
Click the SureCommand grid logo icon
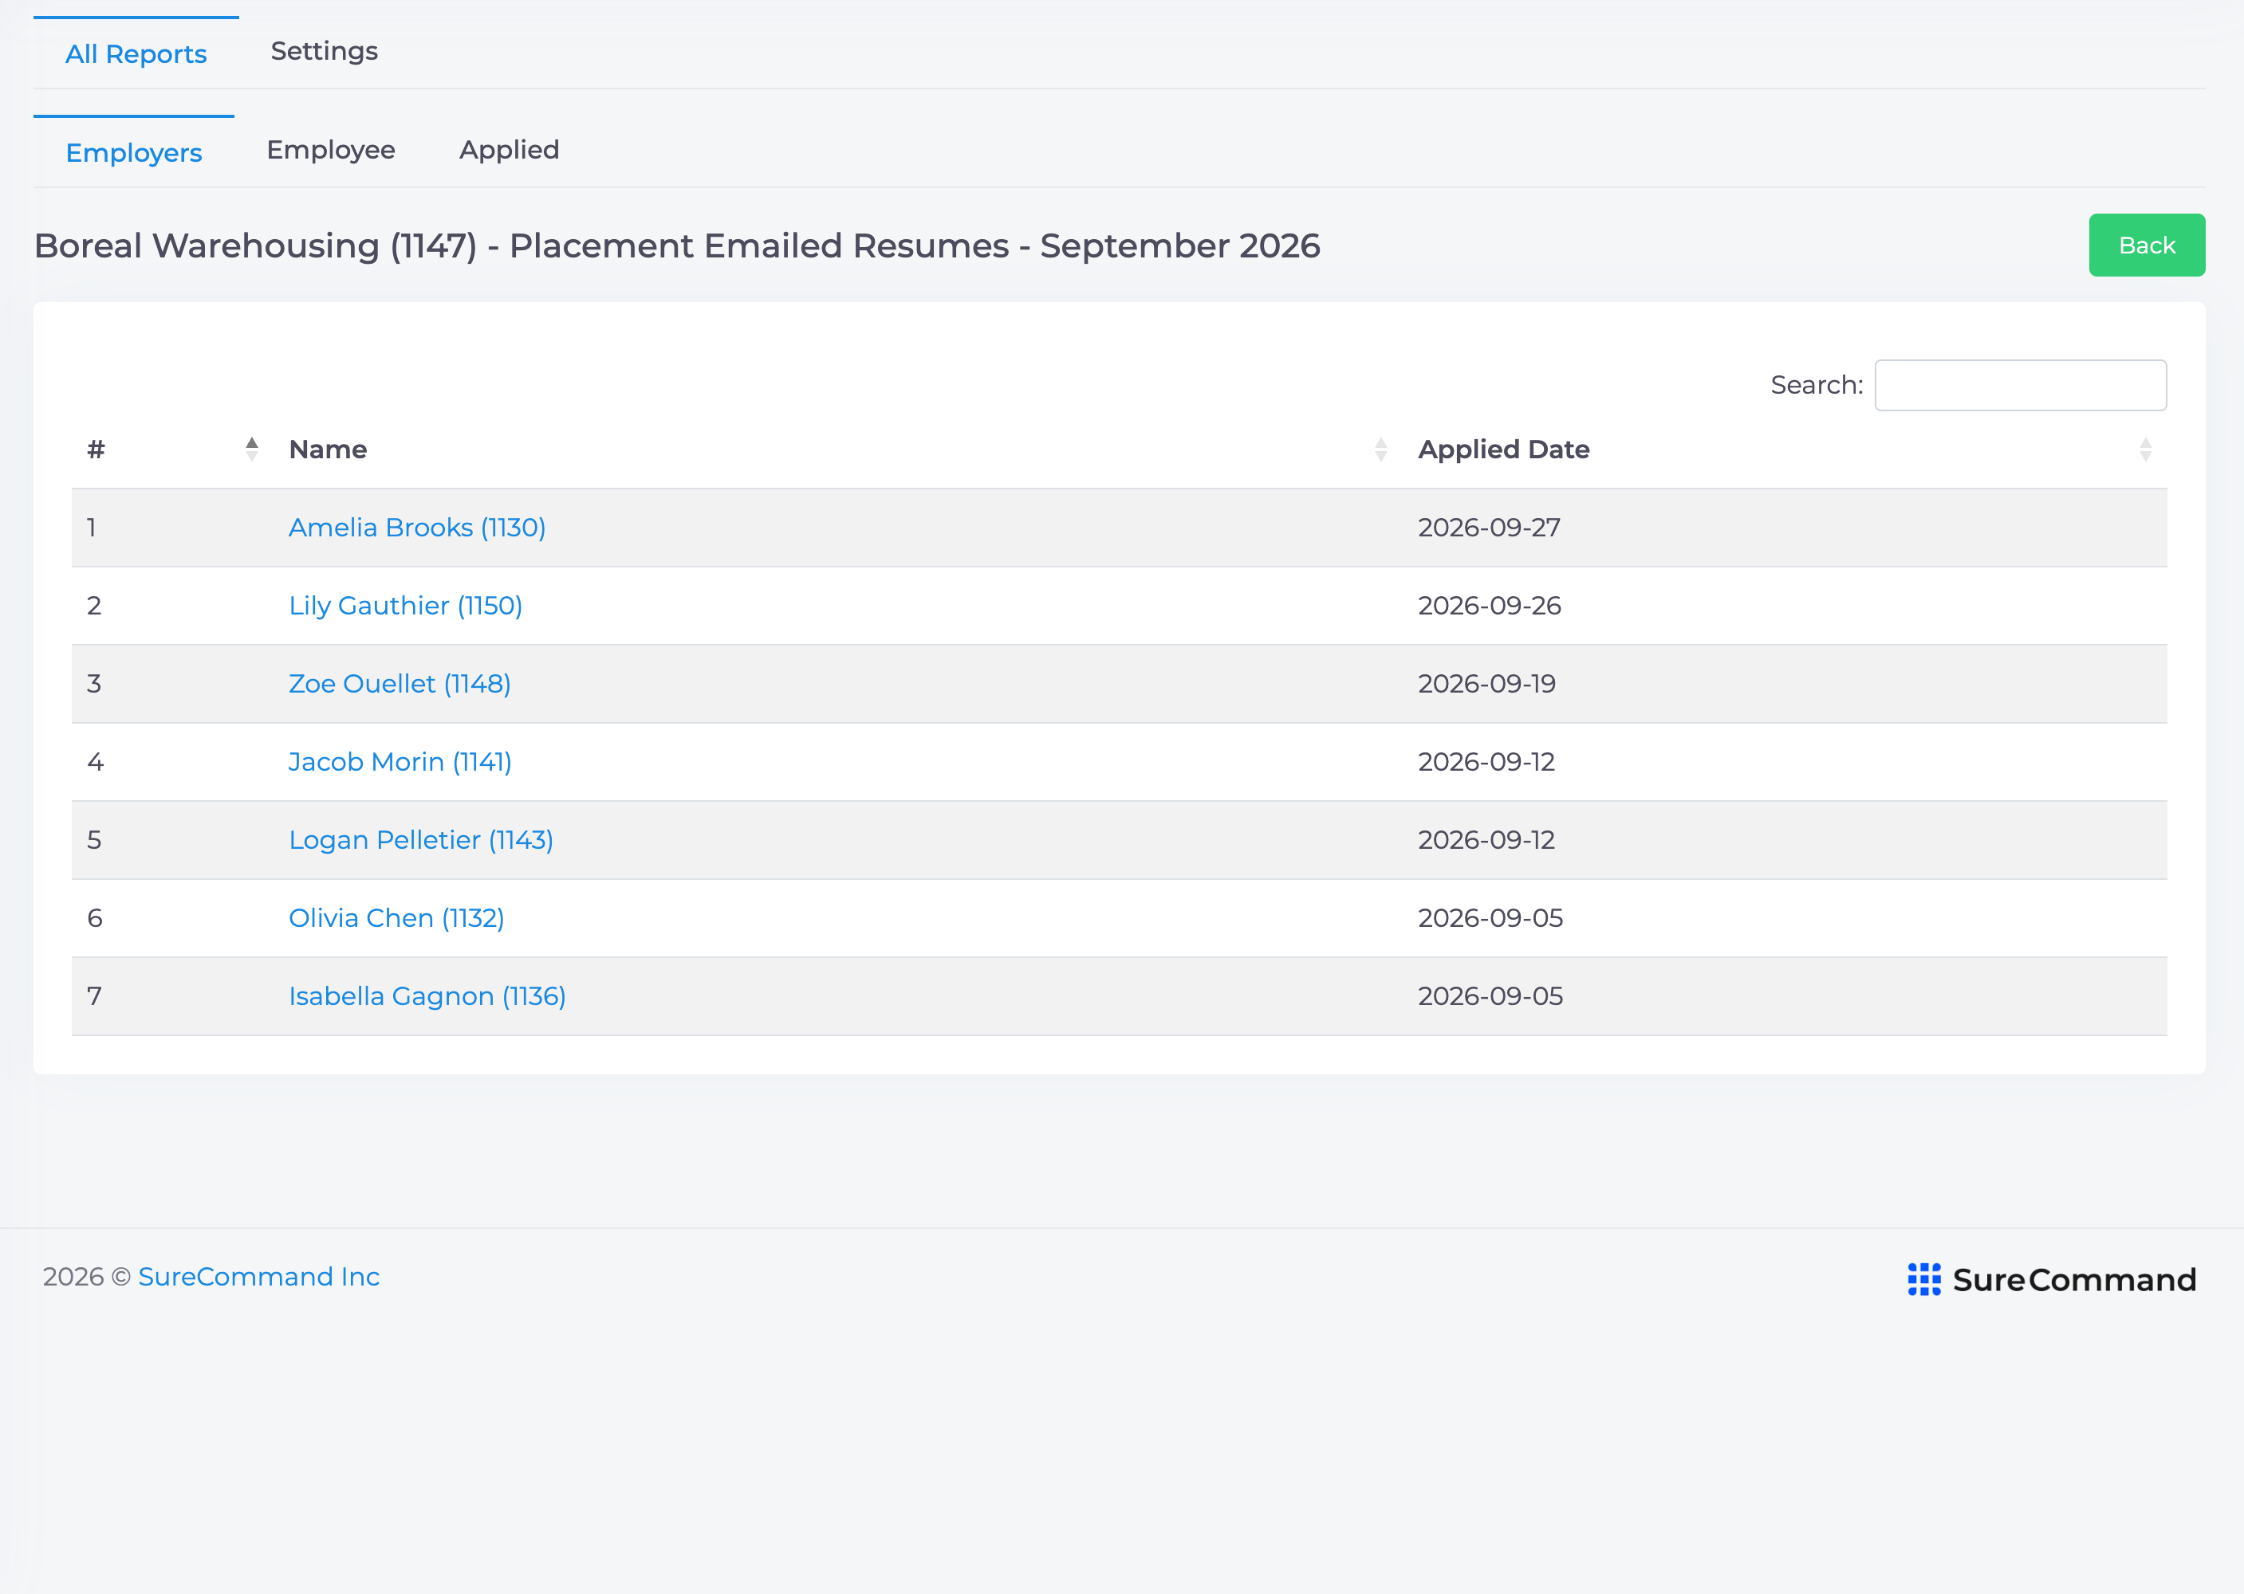tap(1924, 1279)
